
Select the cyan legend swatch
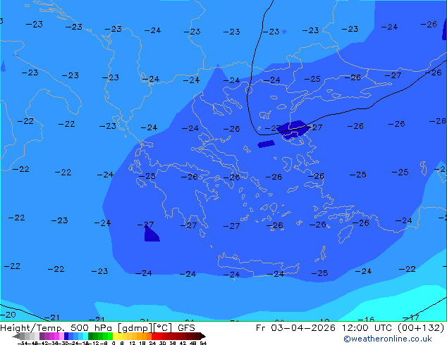coord(85,336)
